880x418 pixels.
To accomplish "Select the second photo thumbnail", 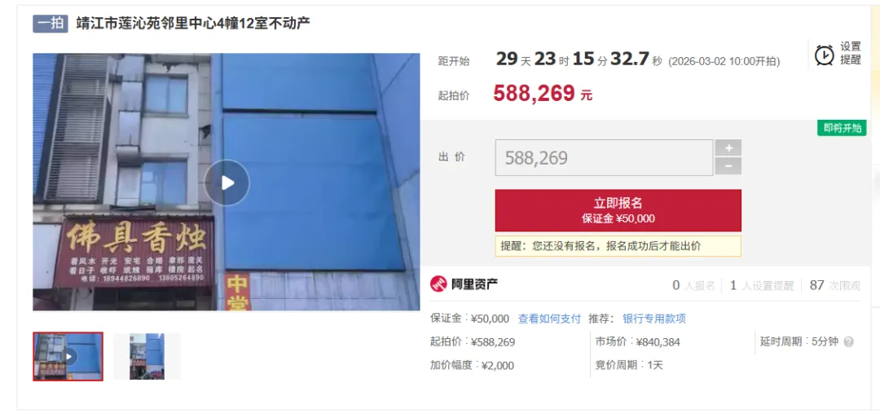I will click(x=147, y=356).
